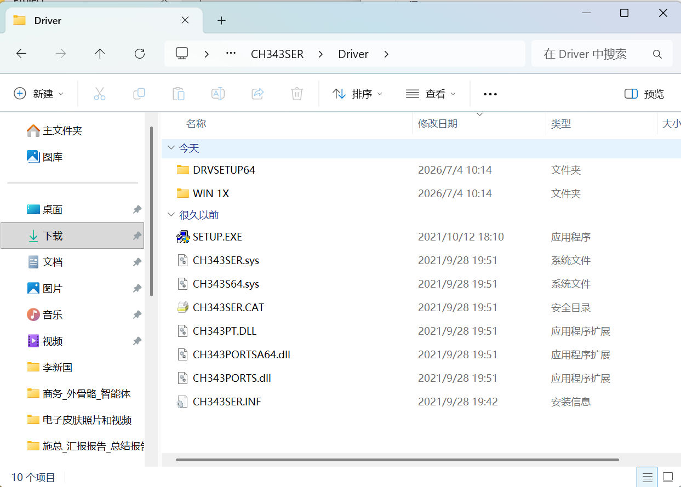Image resolution: width=681 pixels, height=487 pixels.
Task: Open the 排序 sort dropdown
Action: pos(358,94)
